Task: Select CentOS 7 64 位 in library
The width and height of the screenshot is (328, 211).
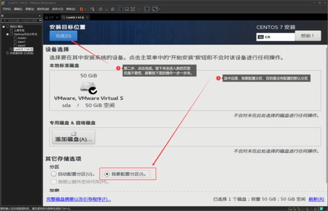Action: [23, 49]
